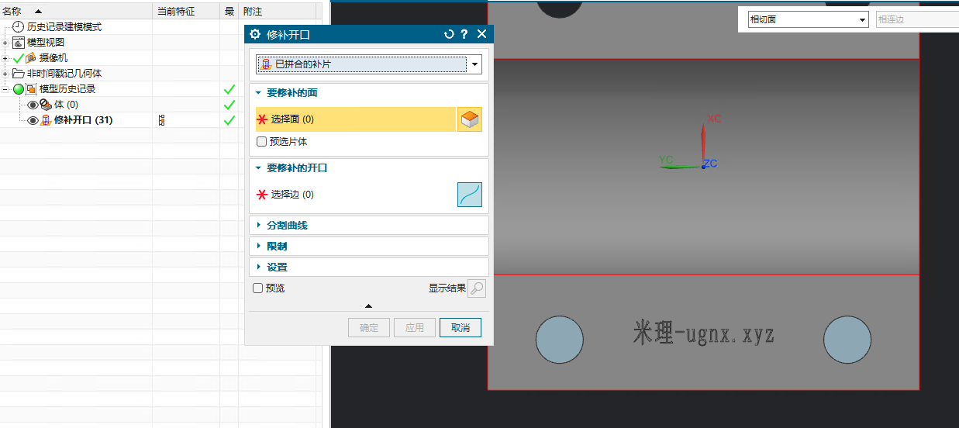Click right circular hole on the model
This screenshot has width=959, height=428.
pyautogui.click(x=847, y=340)
